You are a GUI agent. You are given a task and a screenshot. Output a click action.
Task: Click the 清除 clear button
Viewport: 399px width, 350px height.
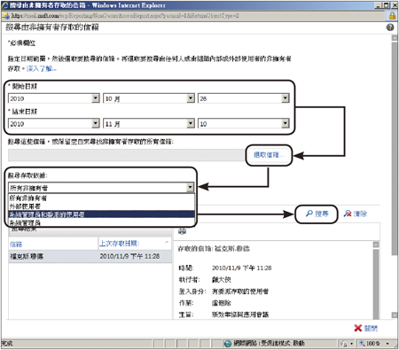click(355, 214)
